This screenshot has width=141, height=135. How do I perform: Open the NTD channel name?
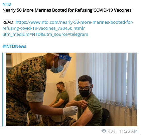coord(7,4)
